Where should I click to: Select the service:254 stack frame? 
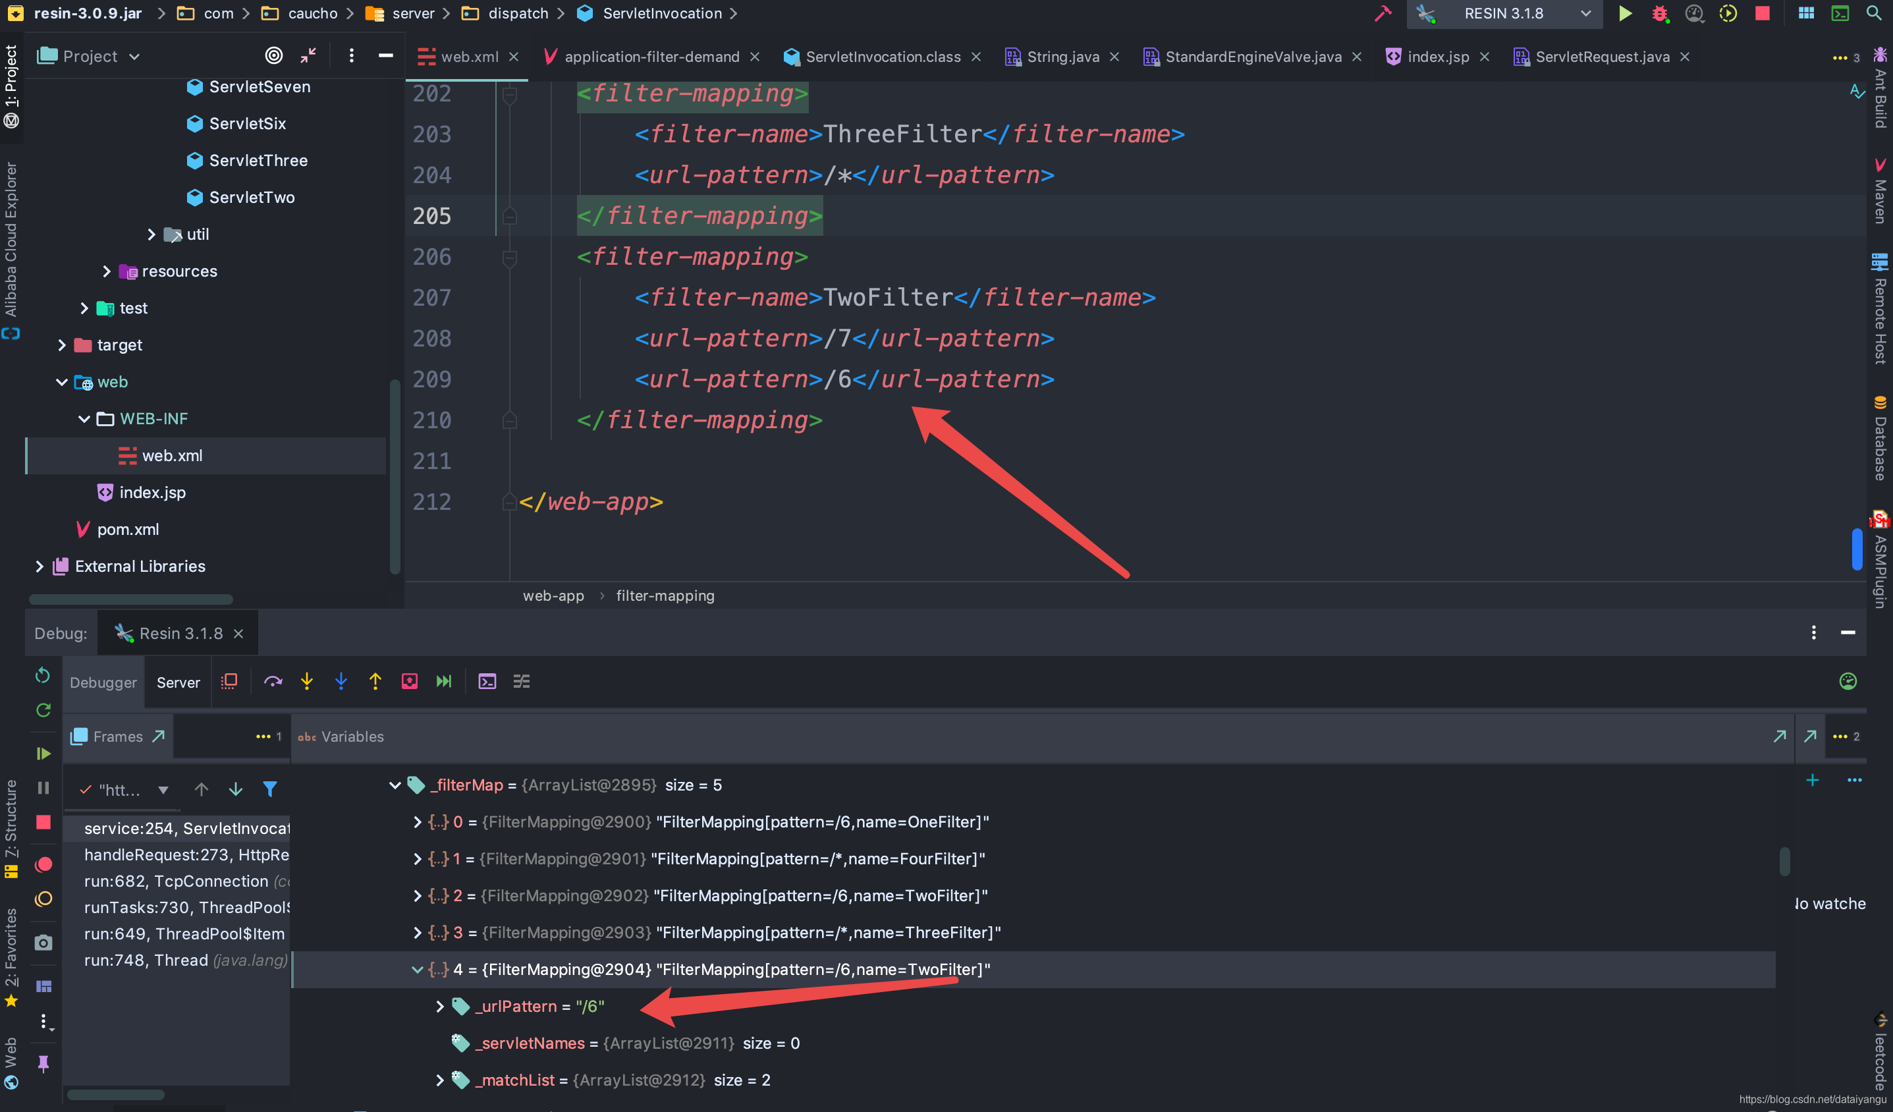(177, 829)
